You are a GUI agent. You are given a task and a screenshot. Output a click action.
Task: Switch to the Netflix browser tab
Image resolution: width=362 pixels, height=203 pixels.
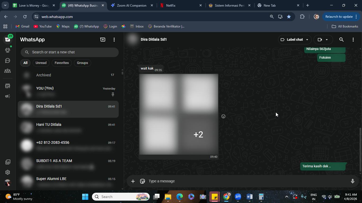[x=180, y=5]
